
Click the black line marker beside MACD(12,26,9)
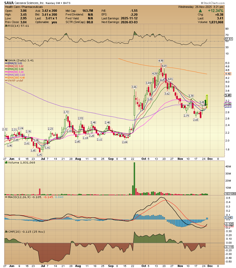[6, 197]
